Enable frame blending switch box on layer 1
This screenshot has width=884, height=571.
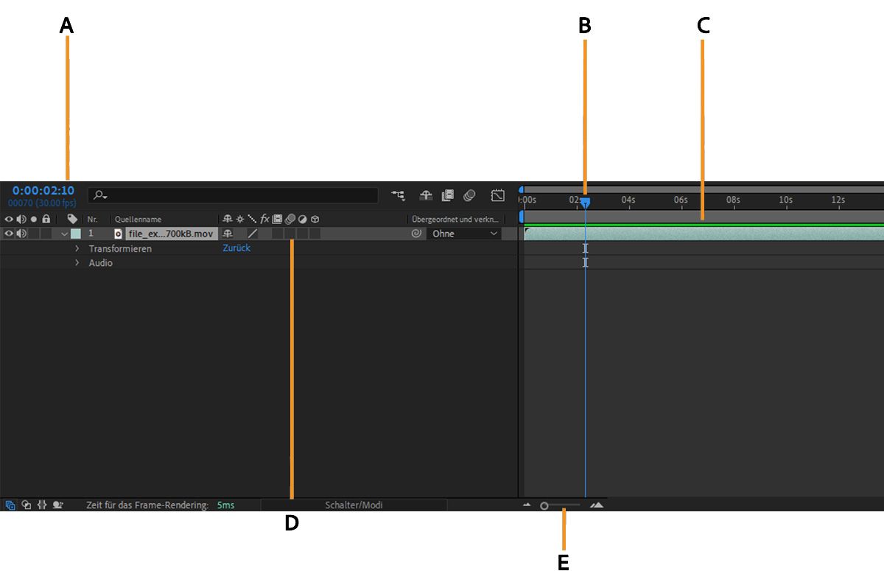click(x=277, y=234)
